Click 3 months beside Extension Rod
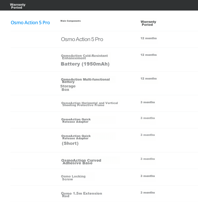 pos(148,193)
